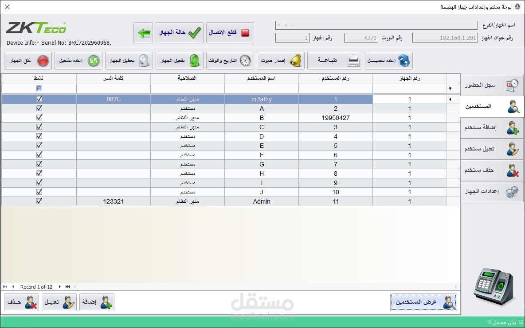Open سجل الحضور attendance log tab
Screen dimensions: 525x328
491,85
